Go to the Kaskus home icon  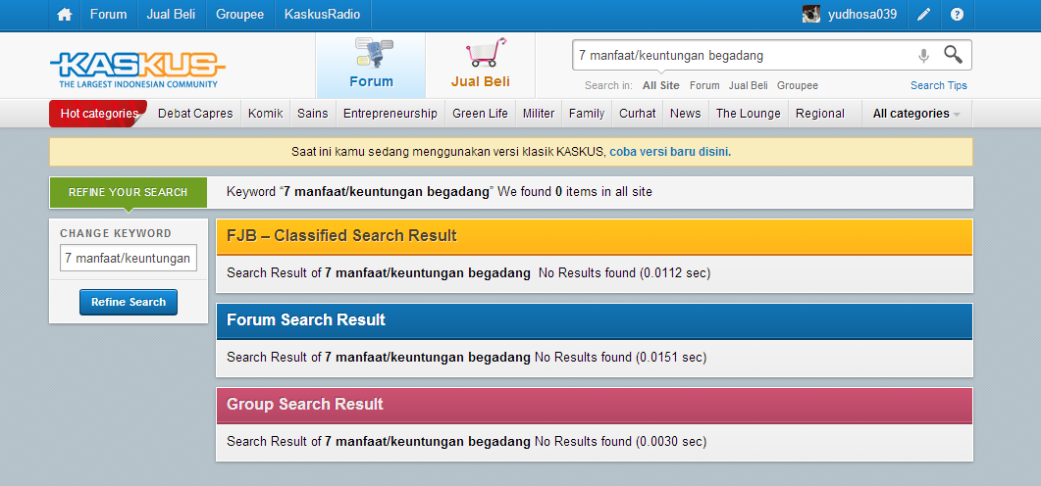(x=65, y=15)
